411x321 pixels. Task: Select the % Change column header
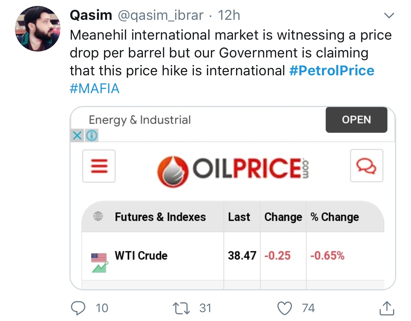tap(335, 217)
